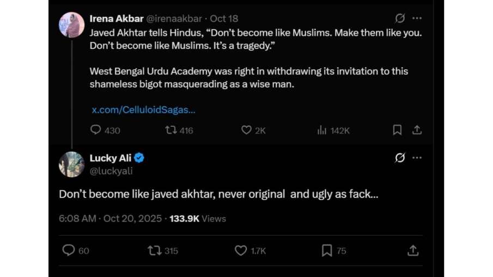Repost Lucky Ali's post
The height and width of the screenshot is (277, 493).
155,250
